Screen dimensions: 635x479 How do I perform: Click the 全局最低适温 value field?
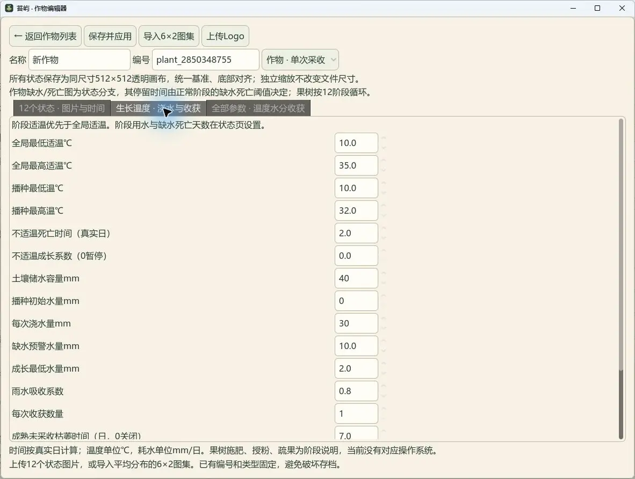(x=356, y=143)
